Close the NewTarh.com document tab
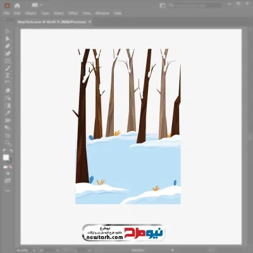253x253 pixels. point(90,22)
